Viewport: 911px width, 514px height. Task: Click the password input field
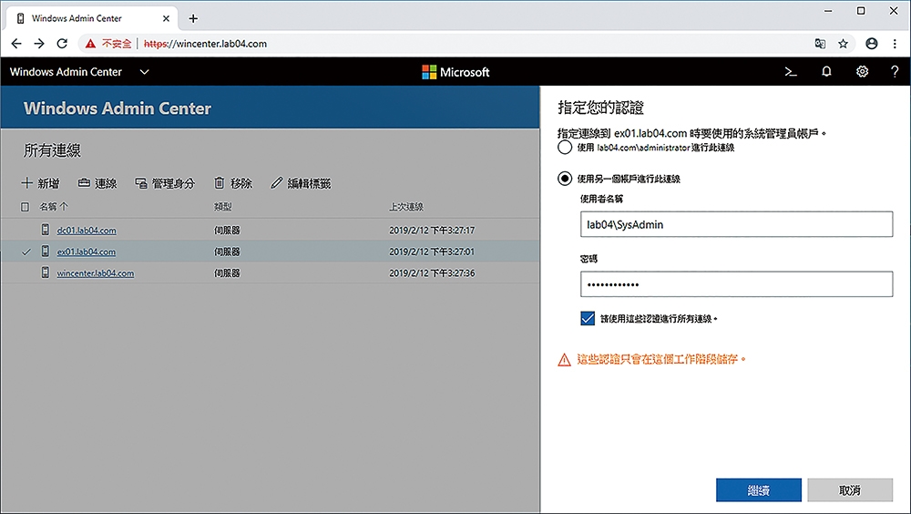click(736, 284)
